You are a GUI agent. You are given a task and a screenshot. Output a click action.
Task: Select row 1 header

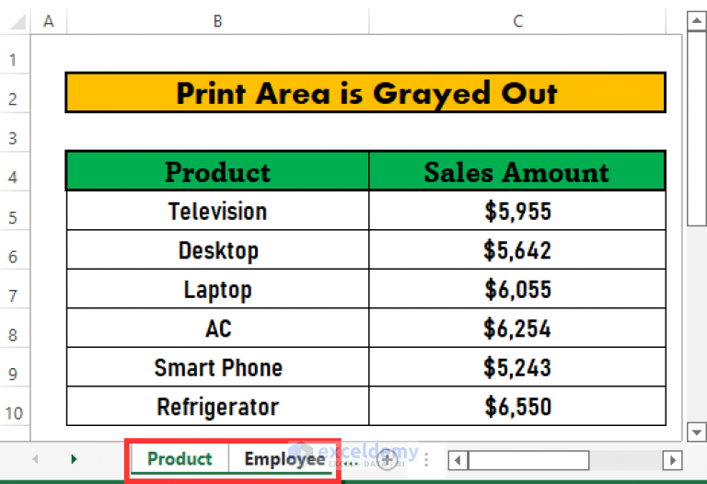[x=15, y=54]
